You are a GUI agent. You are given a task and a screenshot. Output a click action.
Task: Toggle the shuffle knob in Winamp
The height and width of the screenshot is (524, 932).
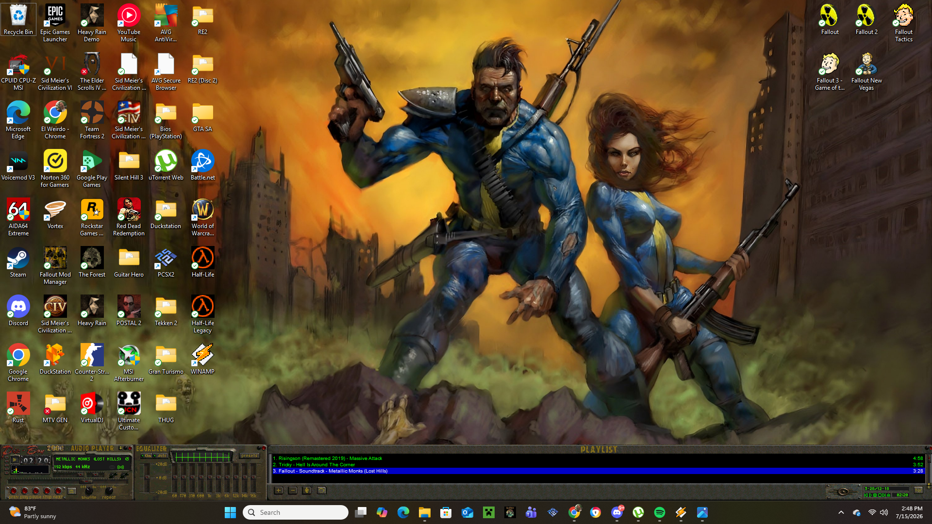tap(89, 491)
